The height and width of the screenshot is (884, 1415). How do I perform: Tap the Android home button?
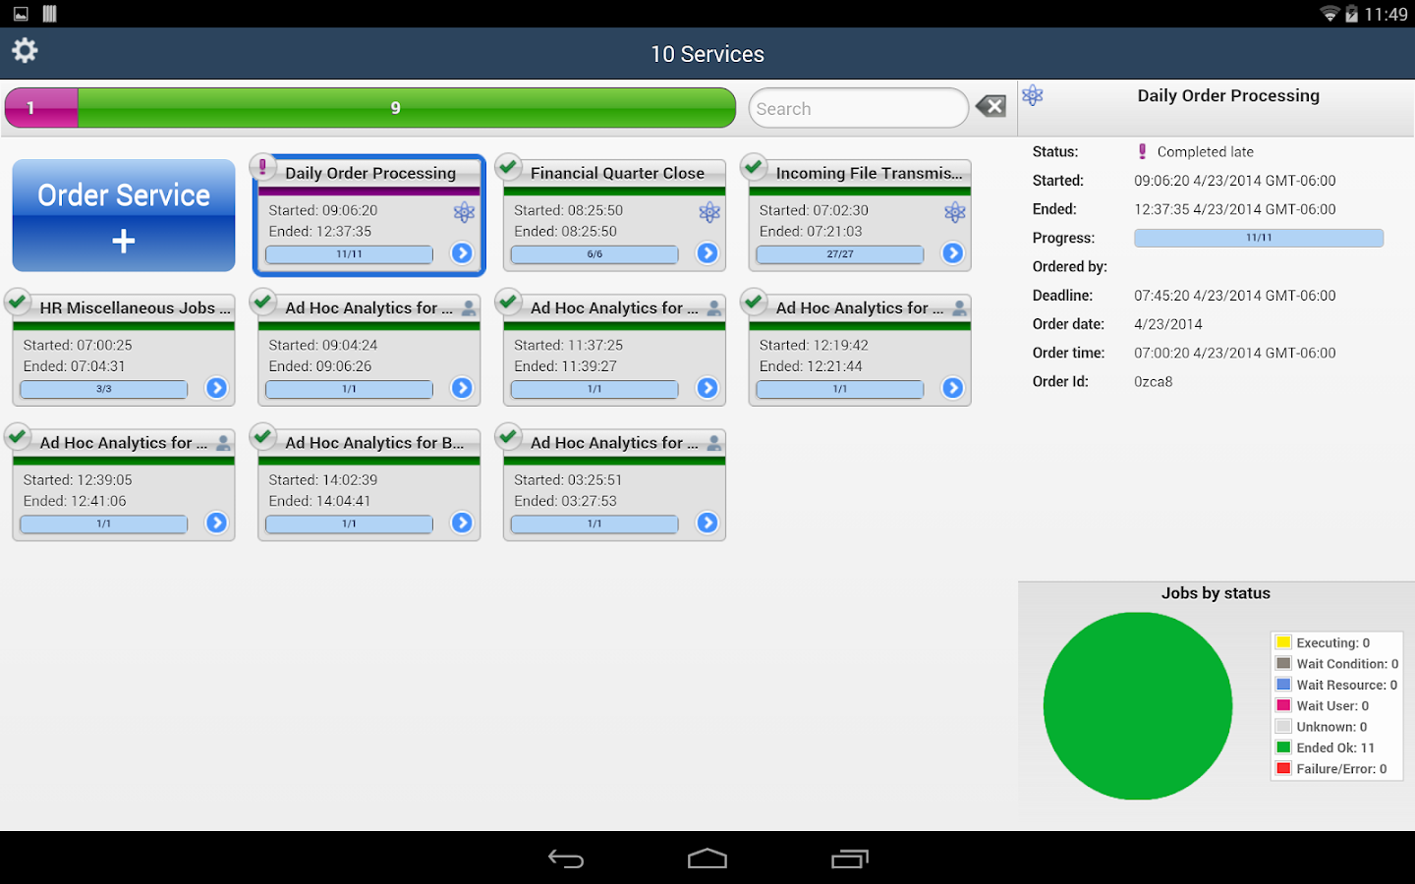point(707,857)
